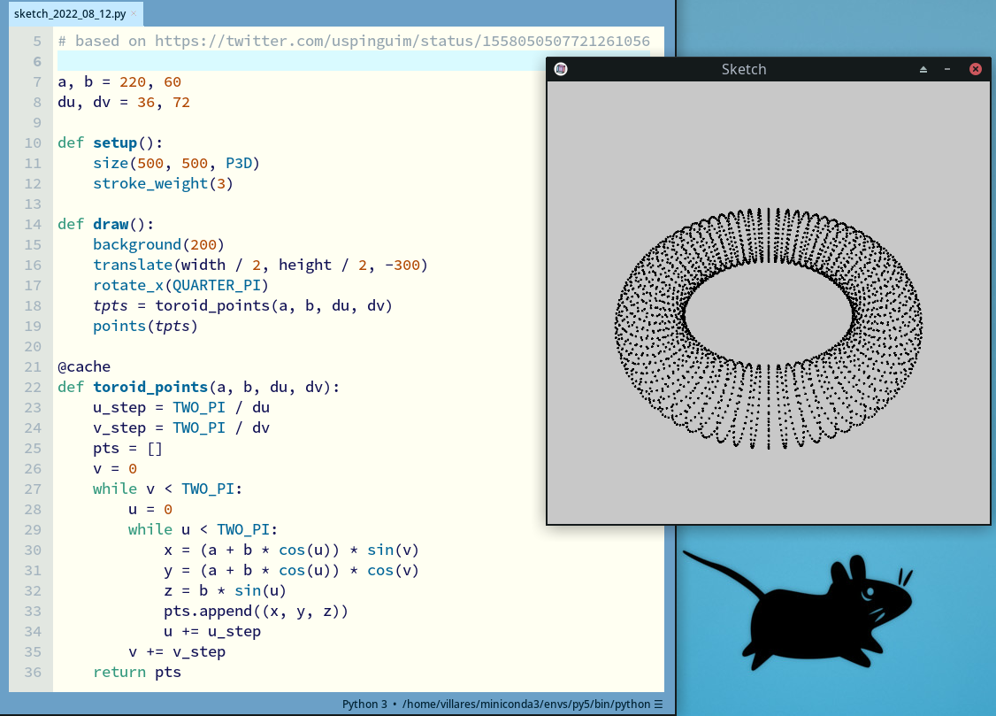Click the @cache decorator line
This screenshot has width=996, height=716.
coord(83,366)
